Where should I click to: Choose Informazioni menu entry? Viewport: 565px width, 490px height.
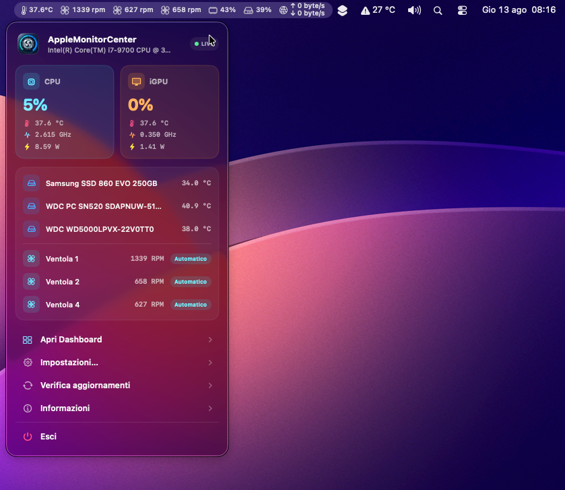pos(117,408)
